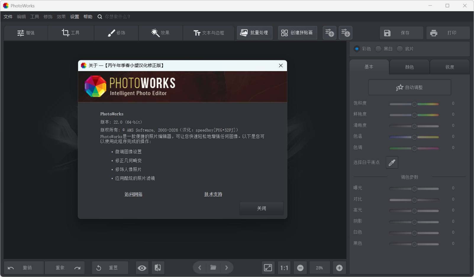Viewport: 474px width, 277px height.
Task: Open the 工具 crop tools tab
Action: tap(71, 33)
